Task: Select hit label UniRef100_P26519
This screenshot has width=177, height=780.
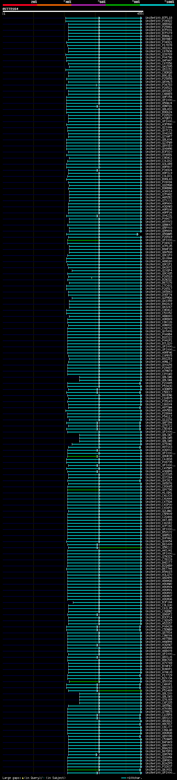Action: pos(159,237)
